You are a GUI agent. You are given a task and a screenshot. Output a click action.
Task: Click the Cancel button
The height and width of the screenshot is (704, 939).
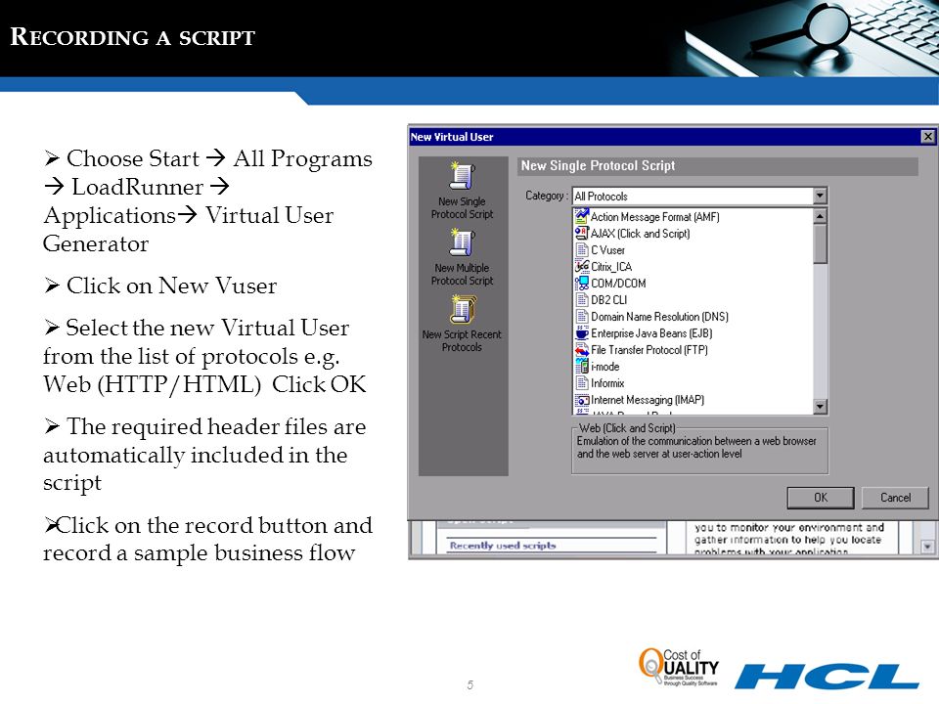[895, 498]
